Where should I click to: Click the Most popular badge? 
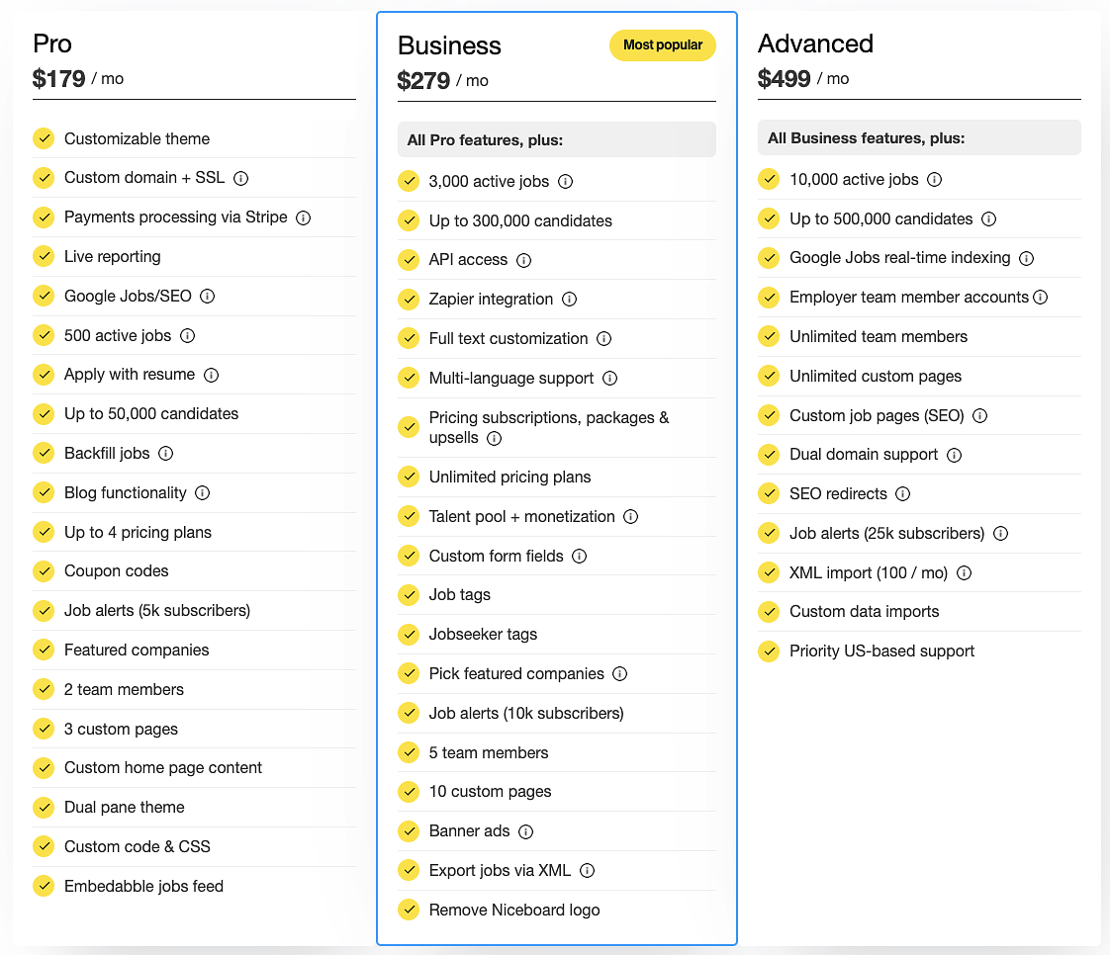click(x=662, y=45)
